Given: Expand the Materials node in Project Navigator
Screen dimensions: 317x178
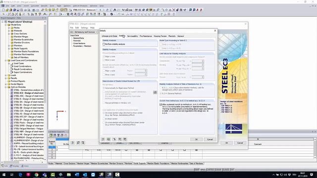Looking at the screenshot, I should tap(9, 31).
